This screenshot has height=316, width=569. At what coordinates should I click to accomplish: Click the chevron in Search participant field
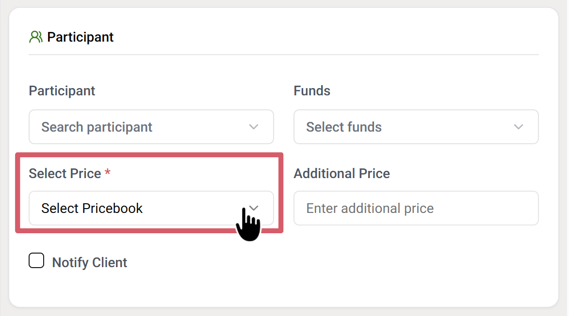253,127
